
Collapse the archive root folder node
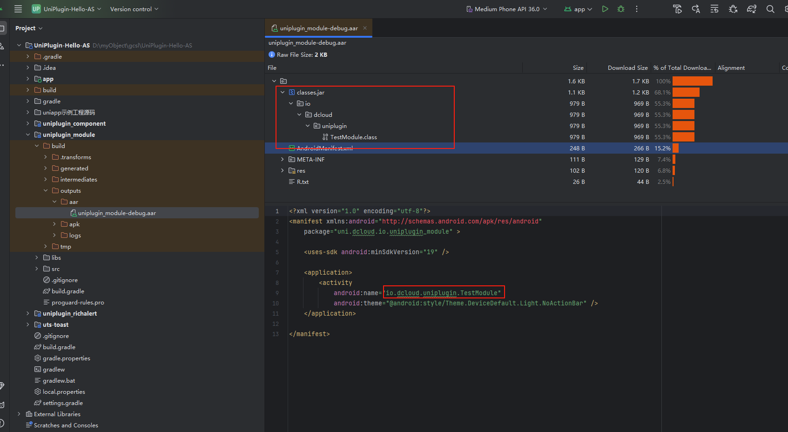click(x=274, y=81)
